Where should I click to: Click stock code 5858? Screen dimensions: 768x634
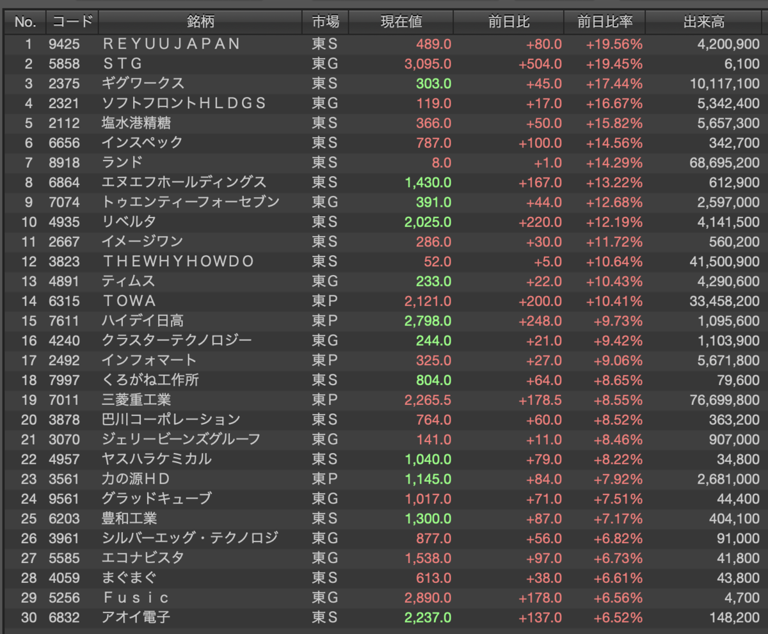[x=64, y=63]
